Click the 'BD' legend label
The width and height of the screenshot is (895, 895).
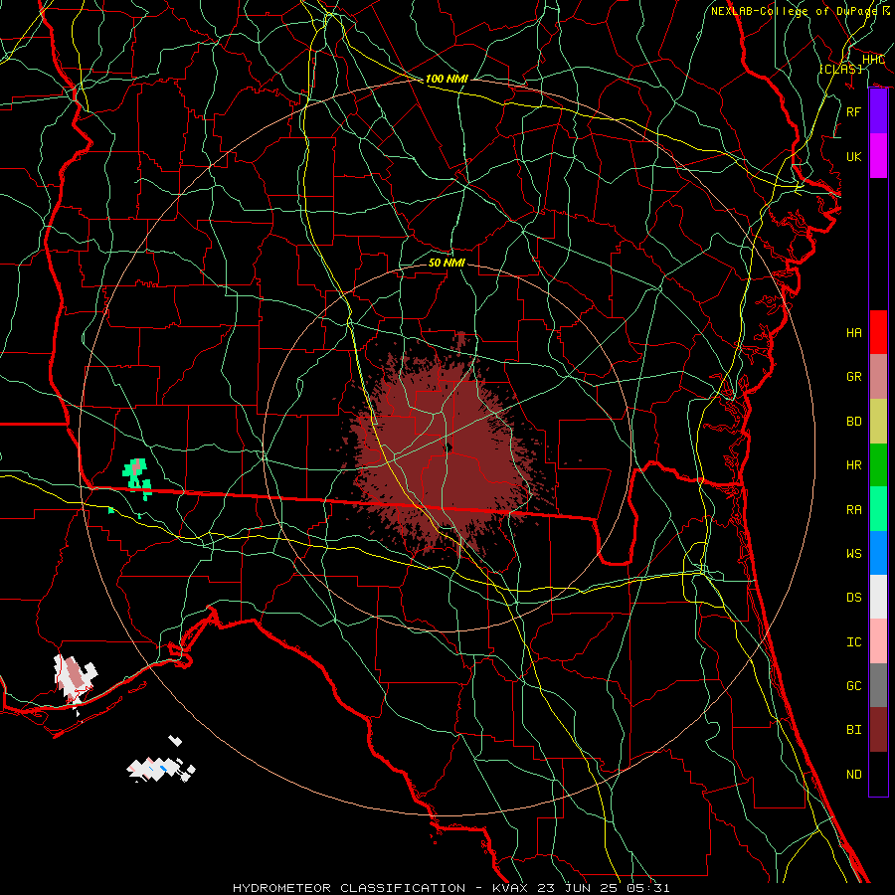pyautogui.click(x=854, y=422)
